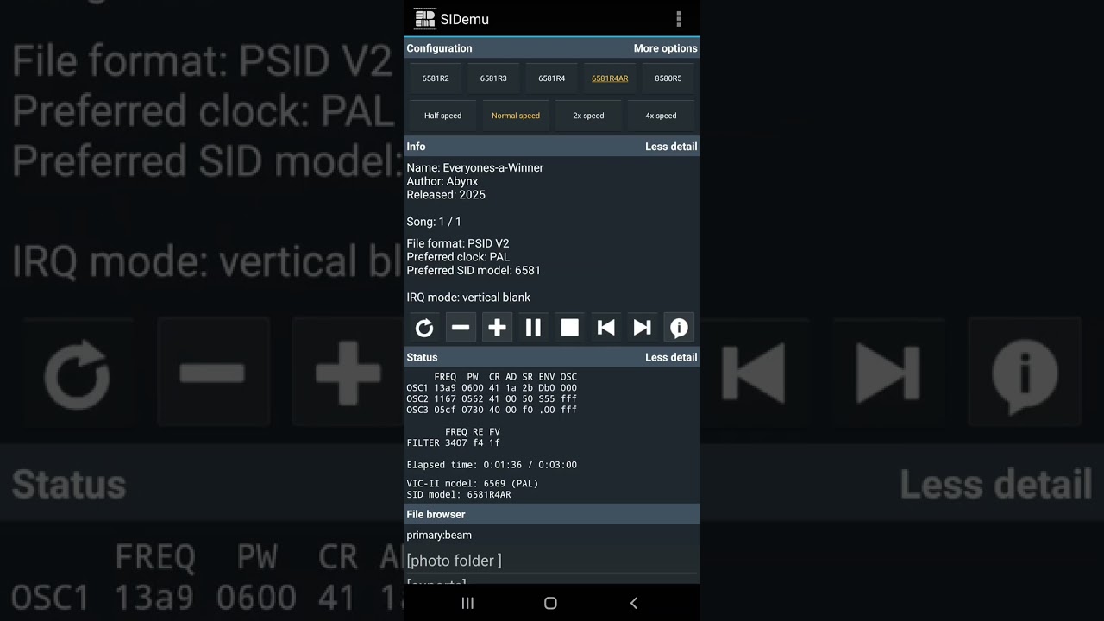Tap the plus button in playback controls
This screenshot has width=1104, height=621.
click(x=497, y=328)
